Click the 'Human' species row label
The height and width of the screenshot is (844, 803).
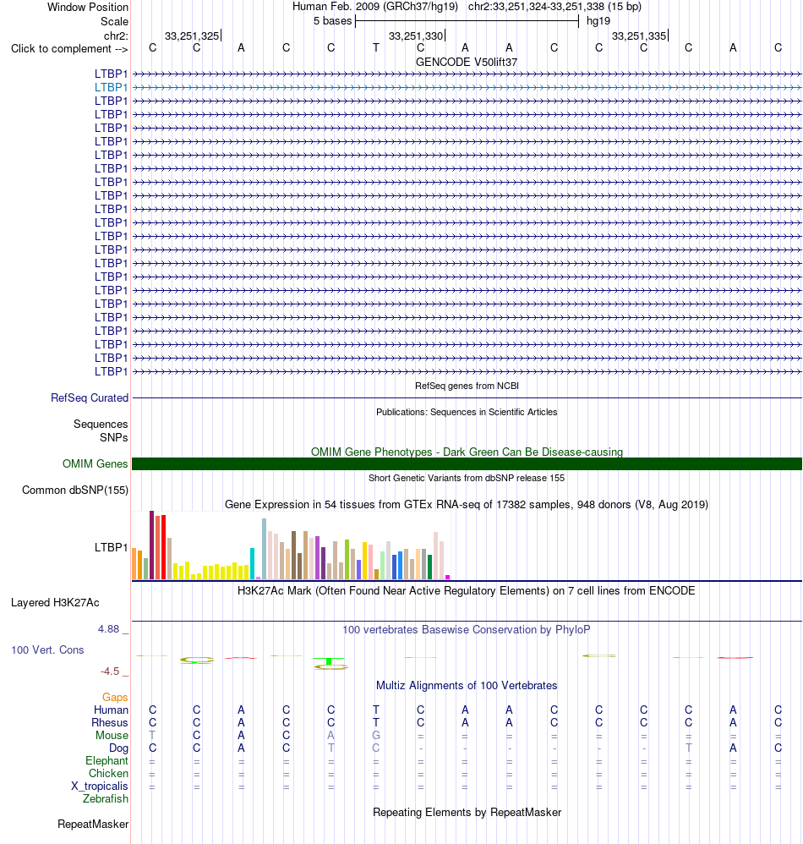pos(111,710)
